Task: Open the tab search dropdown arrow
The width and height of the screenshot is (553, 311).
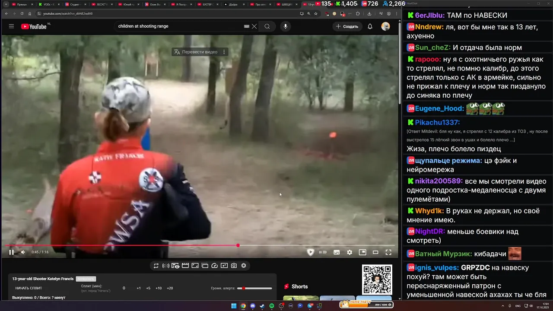Action: pyautogui.click(x=6, y=4)
